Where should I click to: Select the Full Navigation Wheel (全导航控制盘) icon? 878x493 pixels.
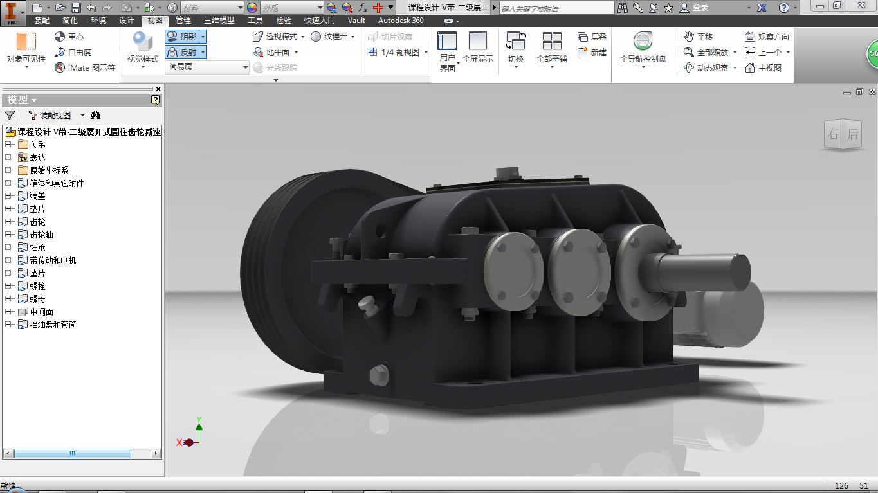pyautogui.click(x=643, y=41)
